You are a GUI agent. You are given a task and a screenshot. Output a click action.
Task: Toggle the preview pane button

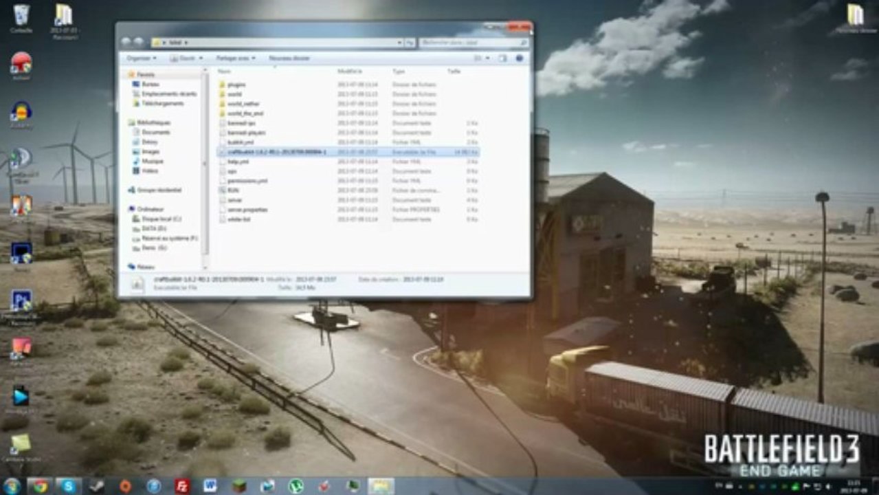[x=502, y=58]
